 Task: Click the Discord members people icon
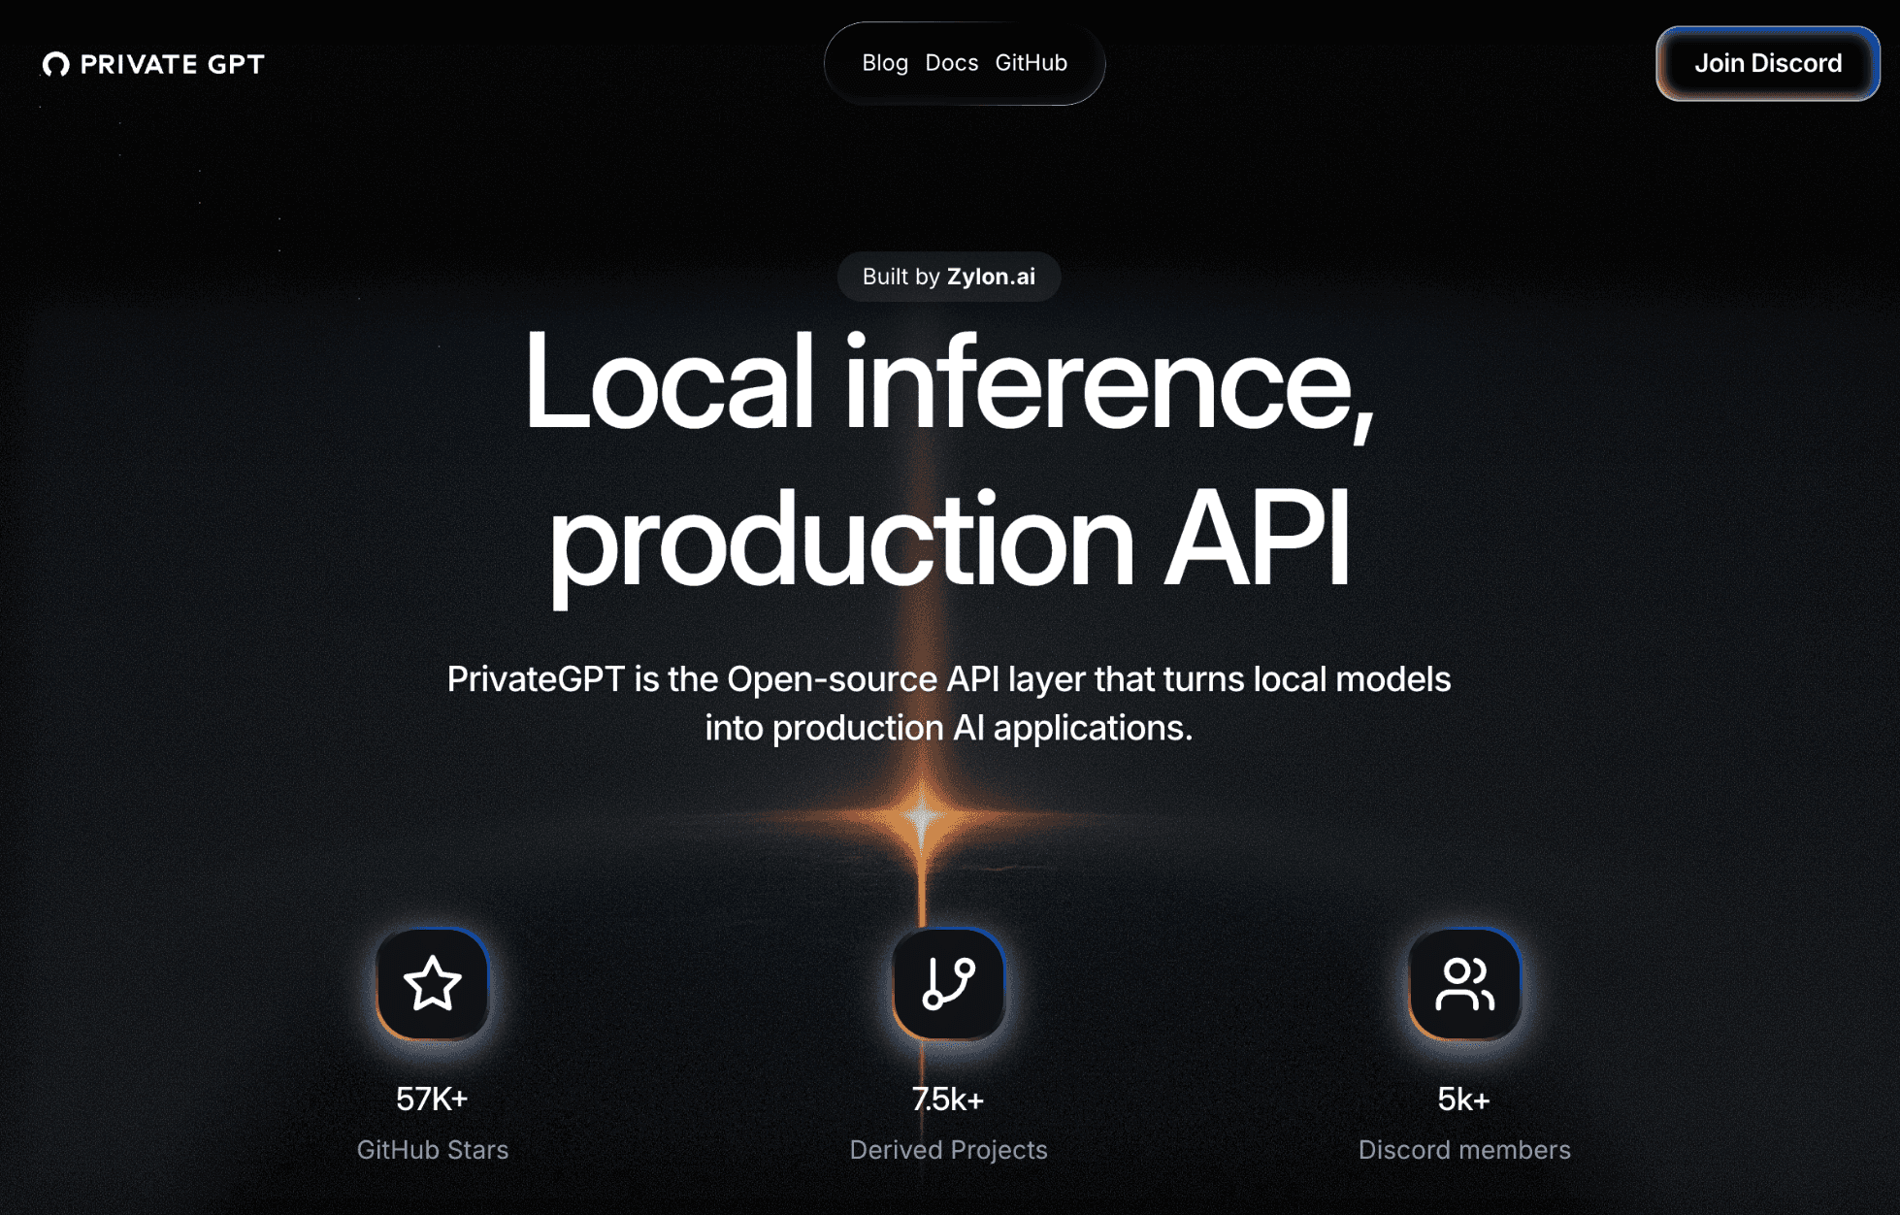(1465, 984)
